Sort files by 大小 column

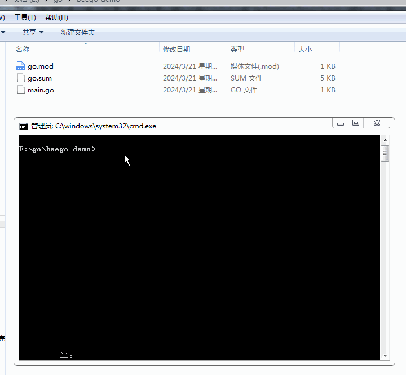[304, 49]
